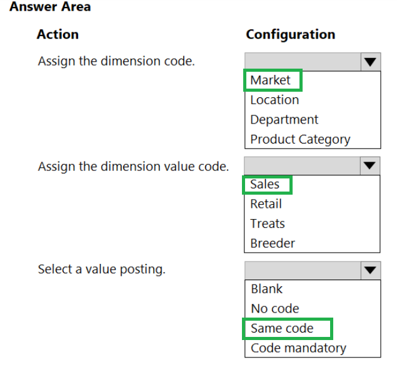Select Blank value posting option

coord(266,289)
